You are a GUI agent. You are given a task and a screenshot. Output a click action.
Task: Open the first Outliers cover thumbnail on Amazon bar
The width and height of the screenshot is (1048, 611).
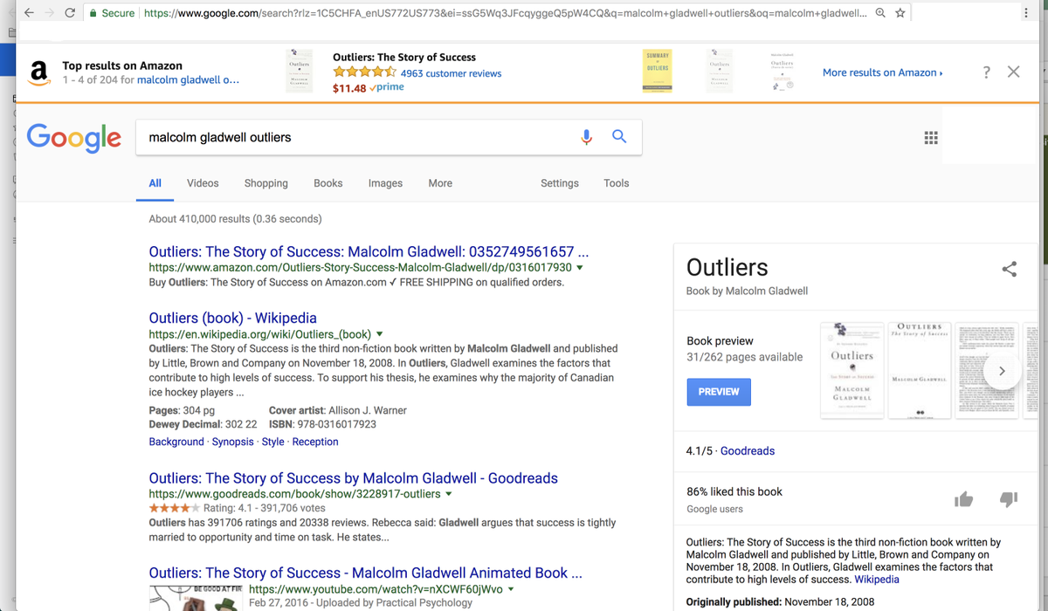(x=300, y=72)
